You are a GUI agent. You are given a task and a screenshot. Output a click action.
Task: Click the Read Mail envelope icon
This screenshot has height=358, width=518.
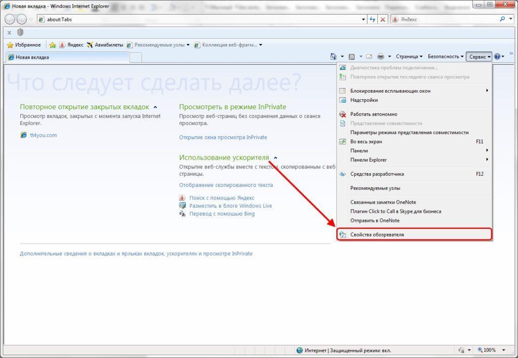(x=369, y=57)
